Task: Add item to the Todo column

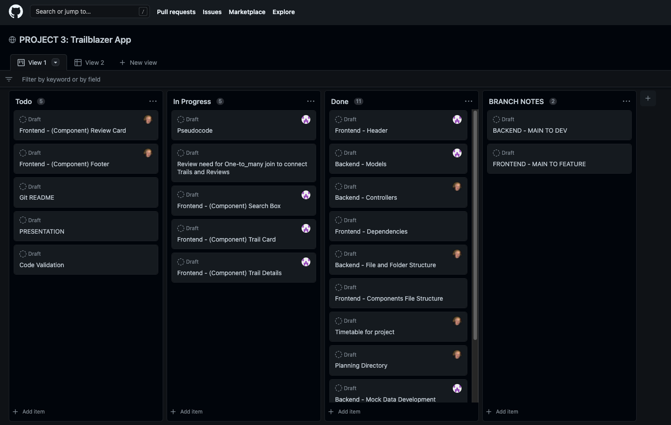Action: (29, 412)
